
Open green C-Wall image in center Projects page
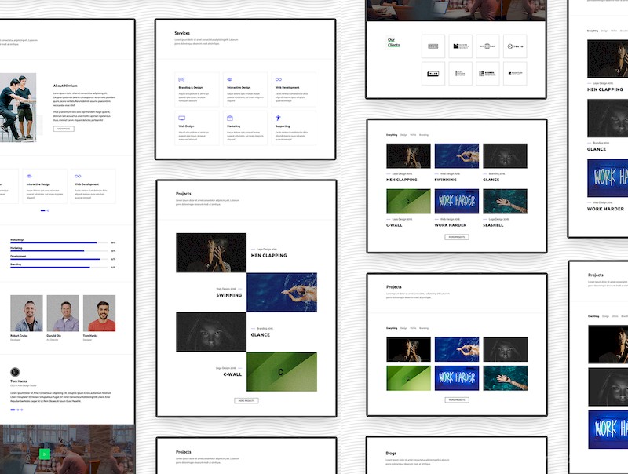pos(282,371)
